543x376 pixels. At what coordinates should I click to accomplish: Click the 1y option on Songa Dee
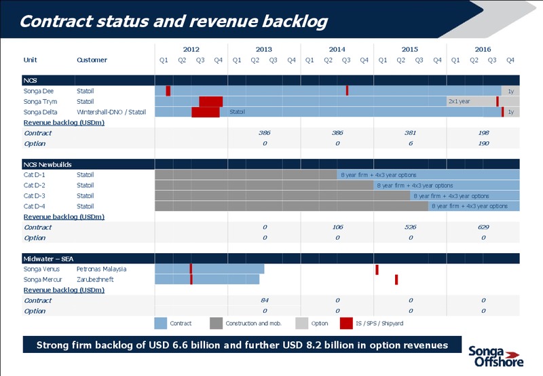510,91
